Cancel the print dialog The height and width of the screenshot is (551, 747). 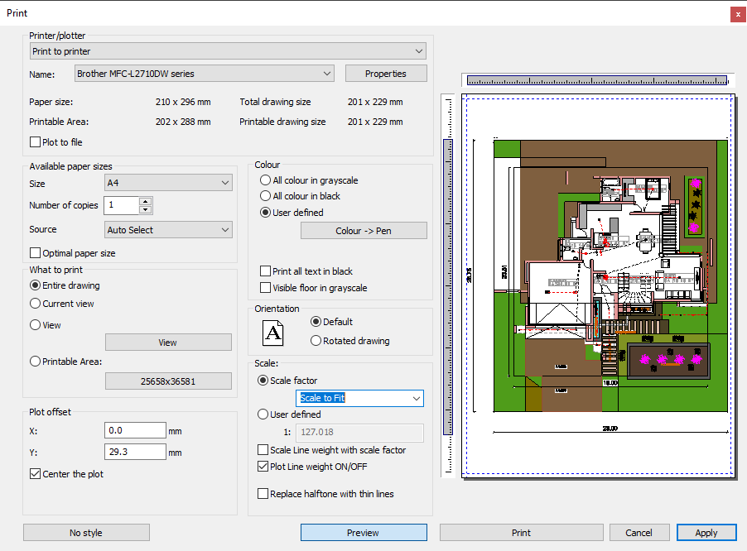click(639, 533)
